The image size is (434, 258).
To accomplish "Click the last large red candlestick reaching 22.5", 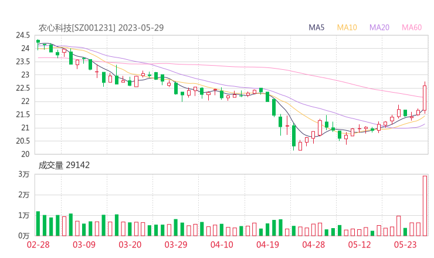I will coord(425,98).
